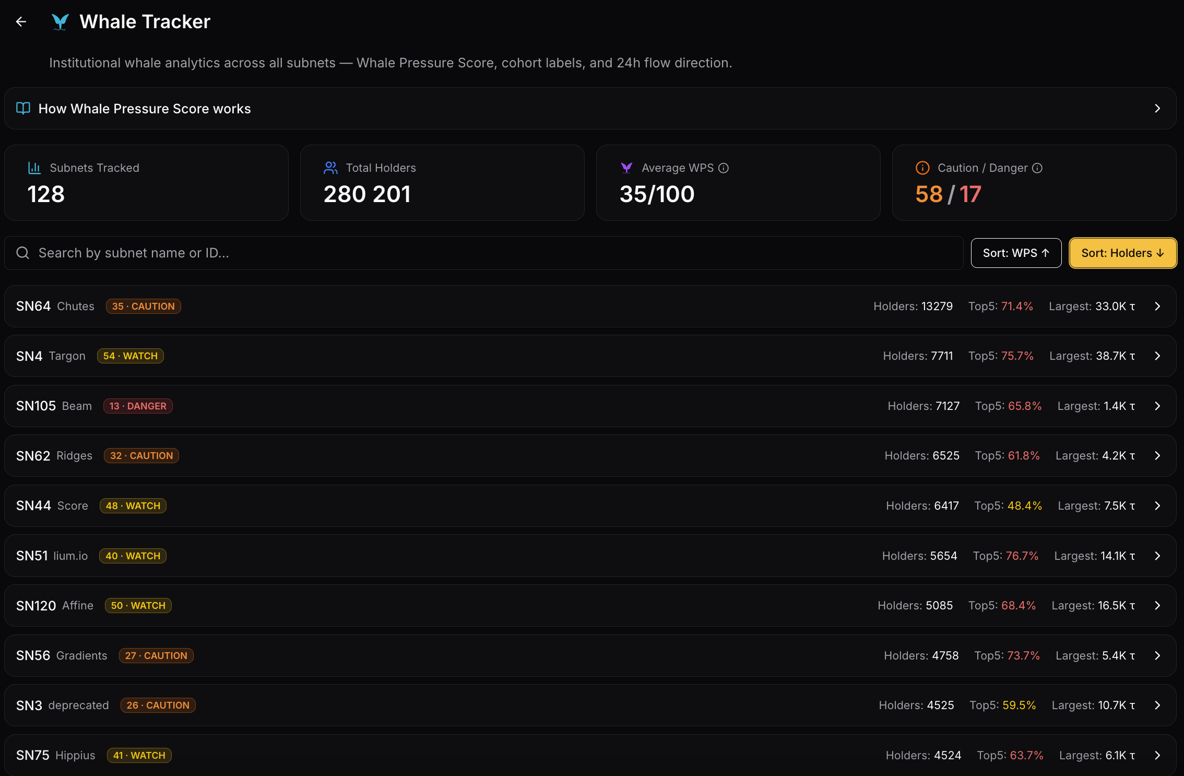This screenshot has width=1184, height=776.
Task: Select the SN56 Gradients subnet name
Action: coord(62,655)
